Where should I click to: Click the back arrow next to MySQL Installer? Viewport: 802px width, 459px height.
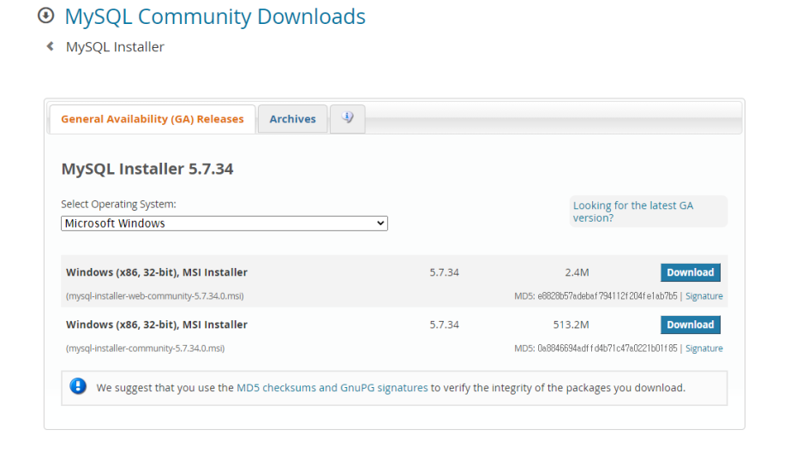tap(50, 46)
